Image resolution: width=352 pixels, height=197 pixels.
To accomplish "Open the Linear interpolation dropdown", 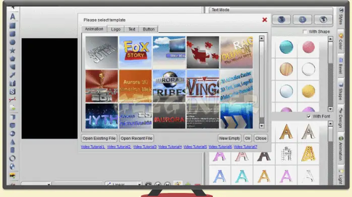I will pyautogui.click(x=124, y=184).
